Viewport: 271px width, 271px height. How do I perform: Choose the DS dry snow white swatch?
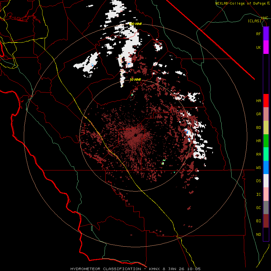pyautogui.click(x=266, y=181)
